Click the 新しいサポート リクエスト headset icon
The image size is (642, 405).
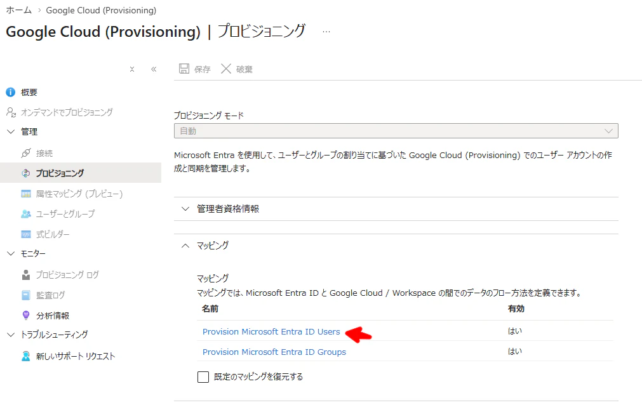click(26, 356)
